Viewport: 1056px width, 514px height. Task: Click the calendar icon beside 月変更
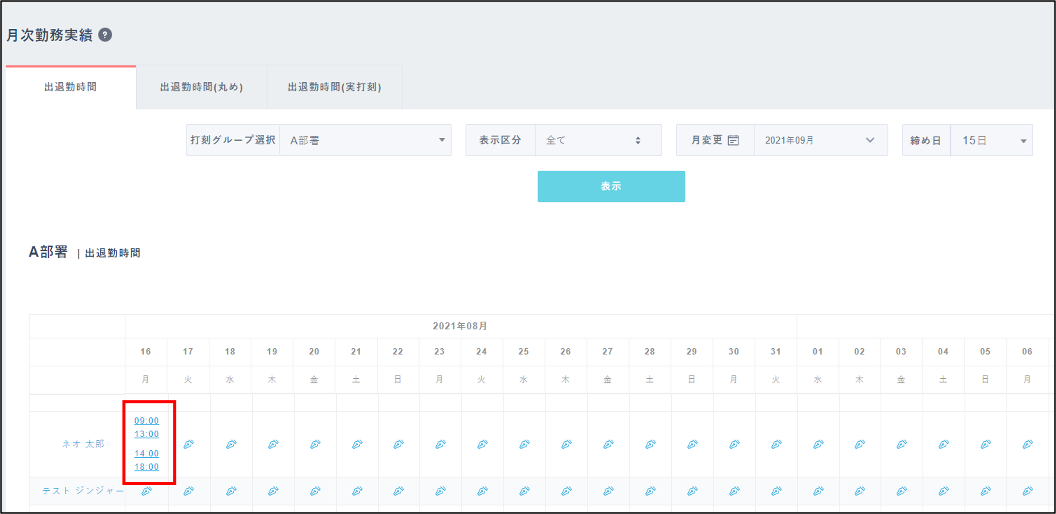coord(733,140)
